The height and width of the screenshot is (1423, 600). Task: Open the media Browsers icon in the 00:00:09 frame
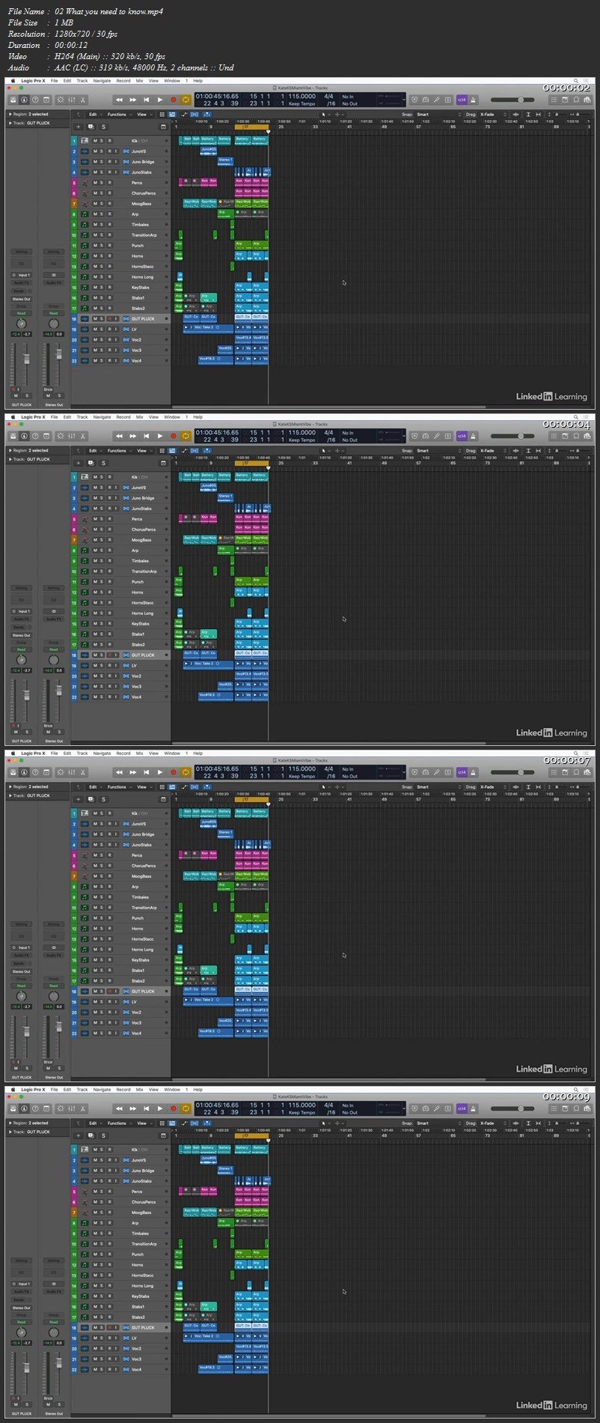588,1108
